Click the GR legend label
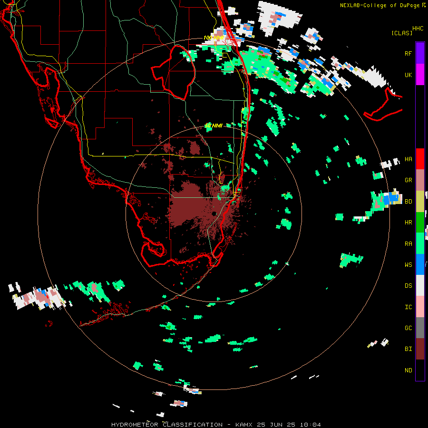 pyautogui.click(x=408, y=180)
